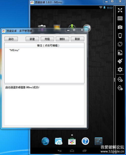Viewport: 126px width, 155px height.
Task: Click the 启动 button
Action: pos(11,39)
